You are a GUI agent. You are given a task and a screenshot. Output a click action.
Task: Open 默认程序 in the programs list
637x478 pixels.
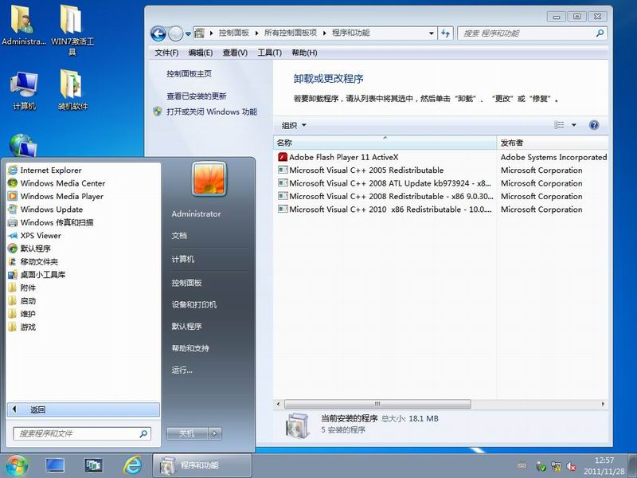pos(84,249)
